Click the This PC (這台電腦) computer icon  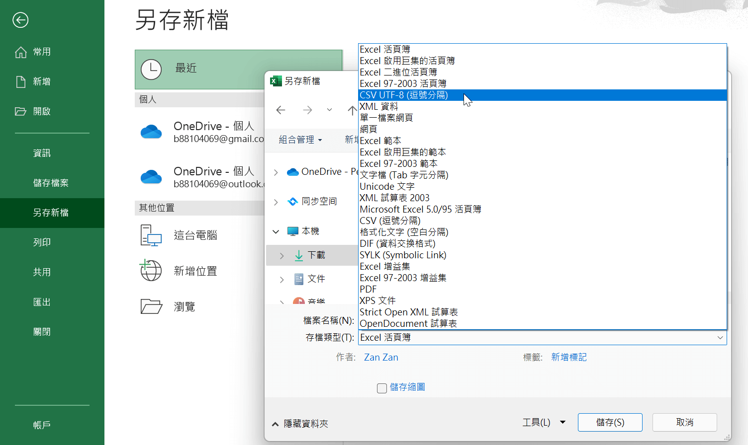151,235
